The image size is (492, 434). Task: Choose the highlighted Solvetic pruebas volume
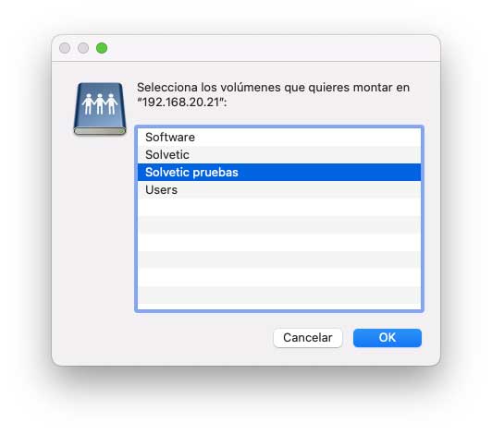279,173
